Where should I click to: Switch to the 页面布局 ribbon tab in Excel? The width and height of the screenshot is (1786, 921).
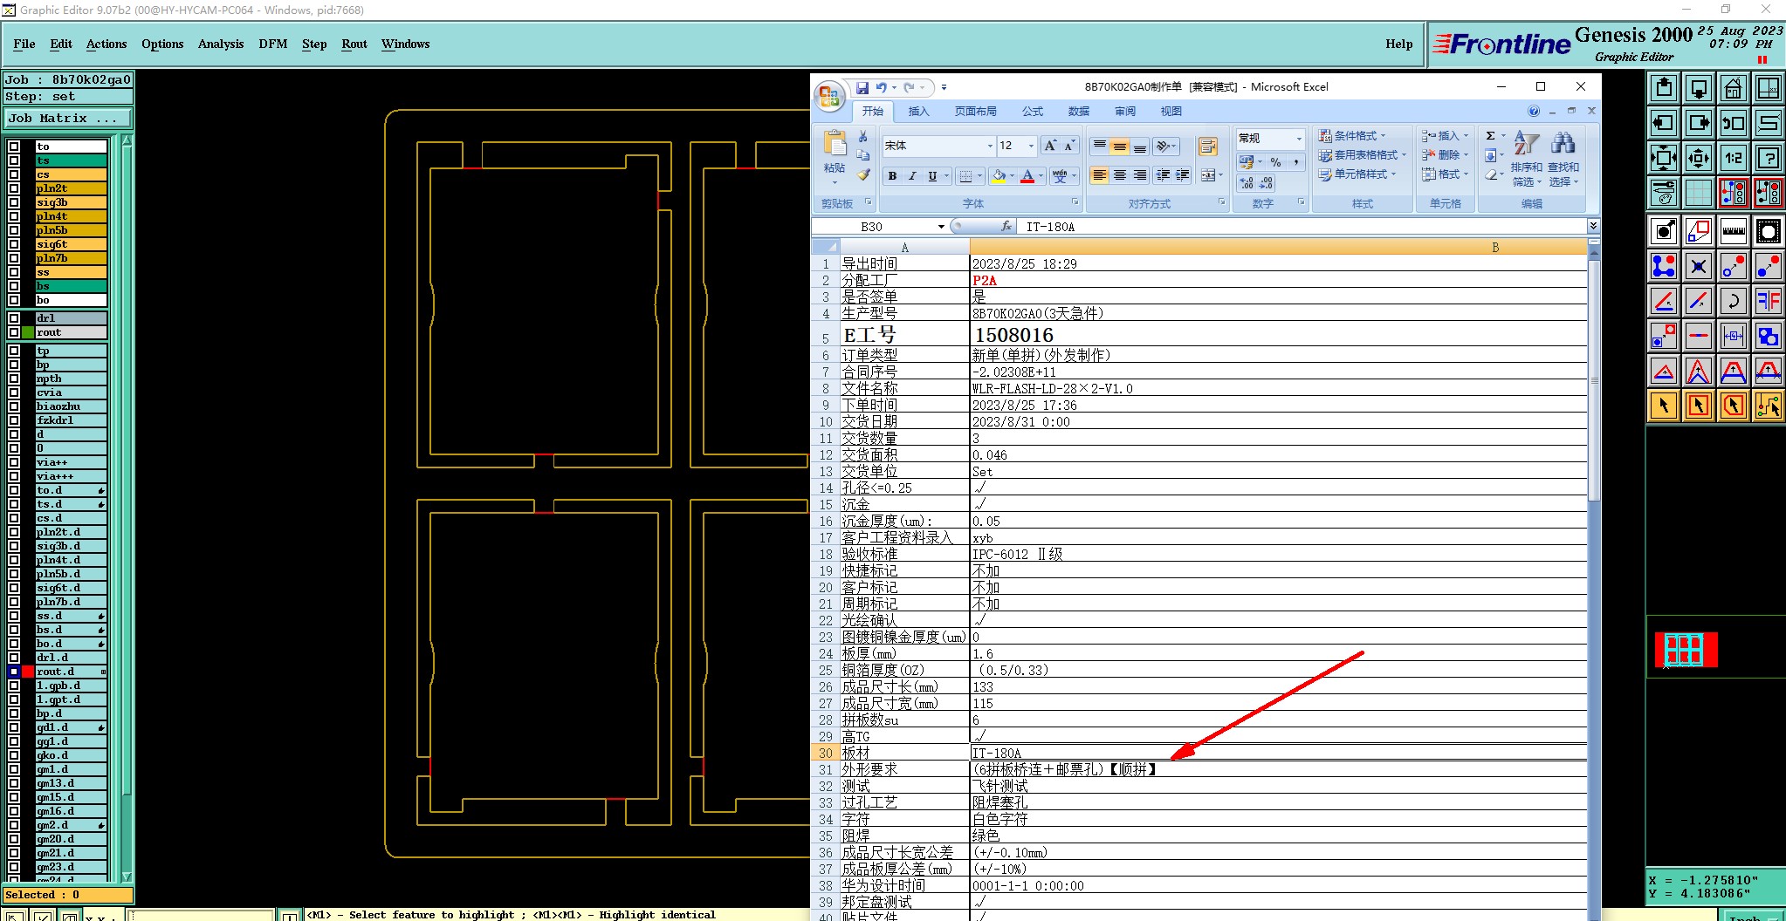975,112
